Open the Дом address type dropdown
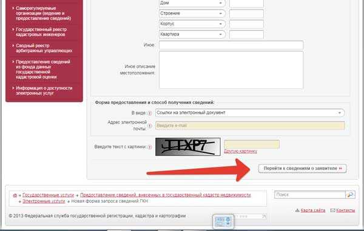This screenshot has width=364, height=231. pyautogui.click(x=192, y=3)
